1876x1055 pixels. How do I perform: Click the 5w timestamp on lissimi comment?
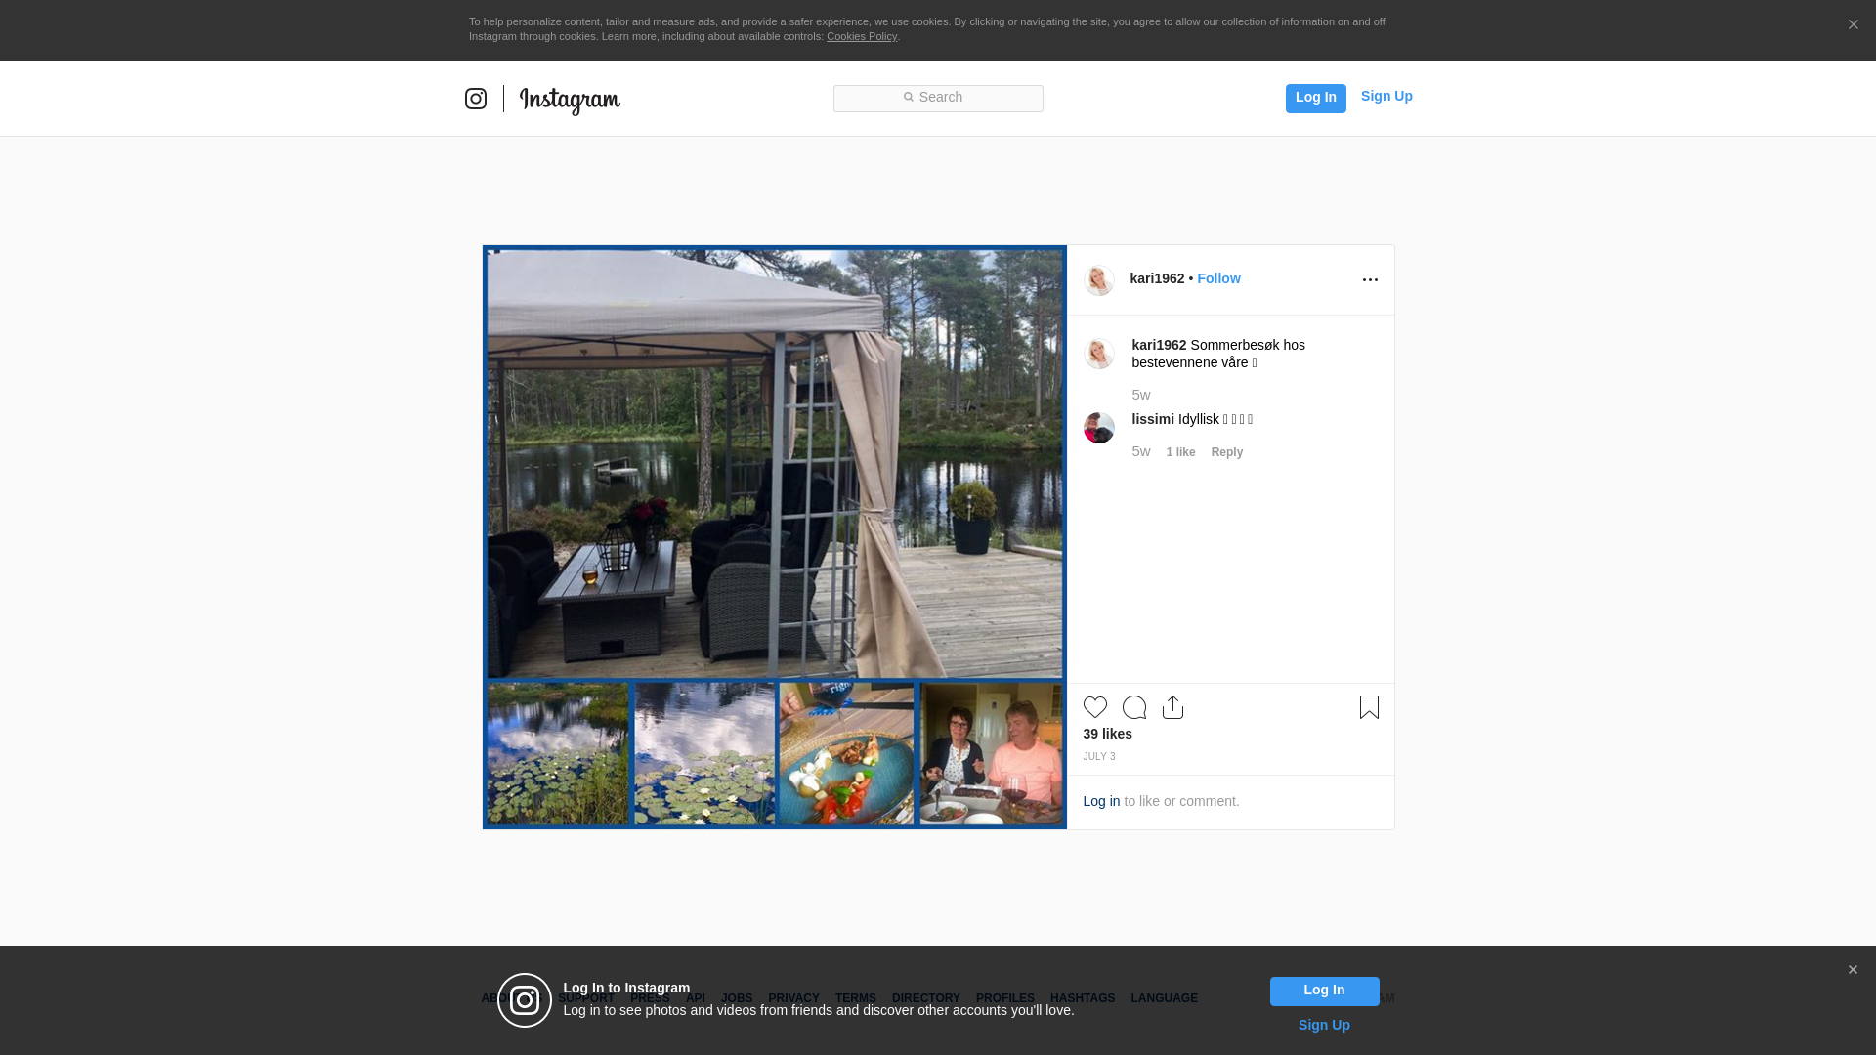pos(1140,452)
